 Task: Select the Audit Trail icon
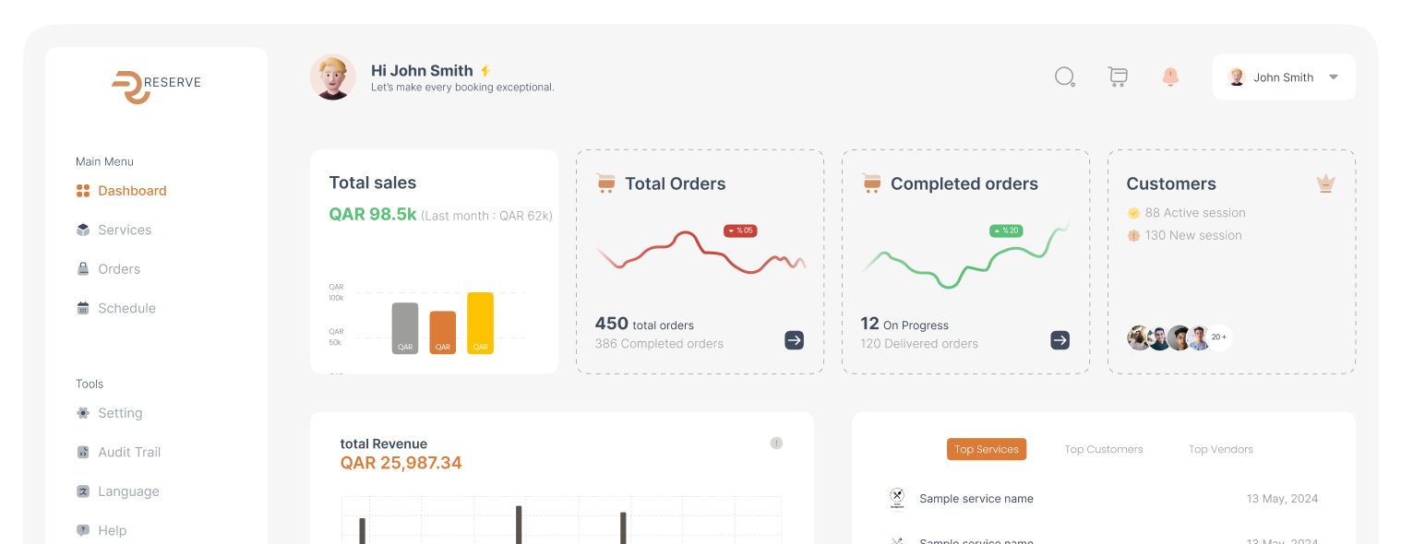tap(82, 452)
